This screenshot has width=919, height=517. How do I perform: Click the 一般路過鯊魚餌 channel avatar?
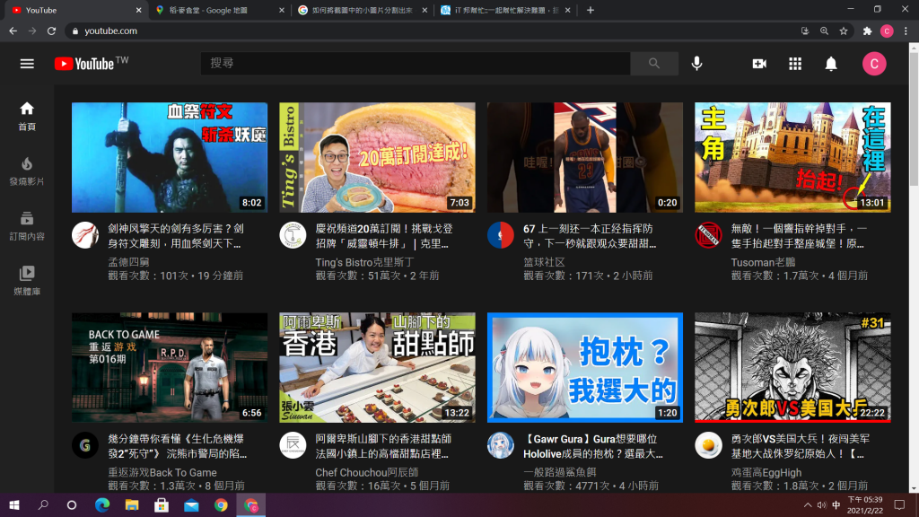501,445
